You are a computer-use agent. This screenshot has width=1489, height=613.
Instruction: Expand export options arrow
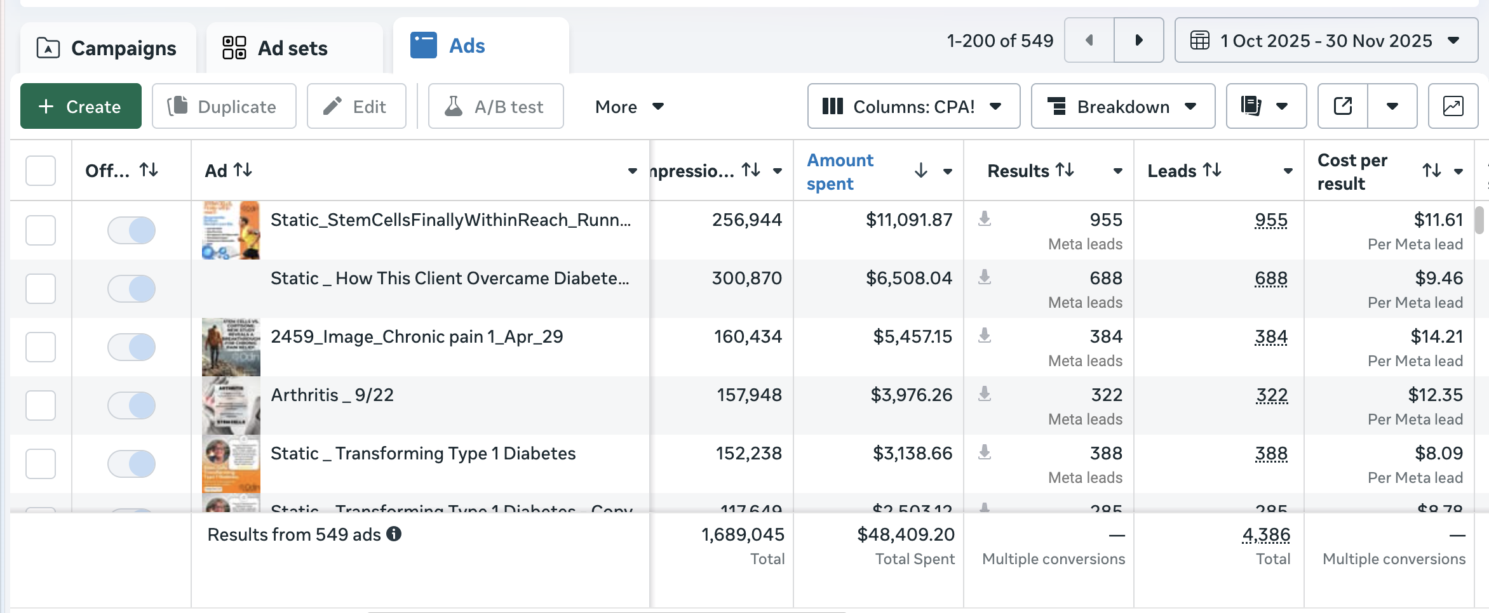(1392, 106)
